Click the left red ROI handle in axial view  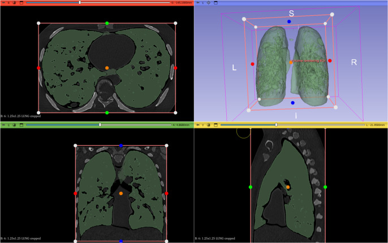38,68
